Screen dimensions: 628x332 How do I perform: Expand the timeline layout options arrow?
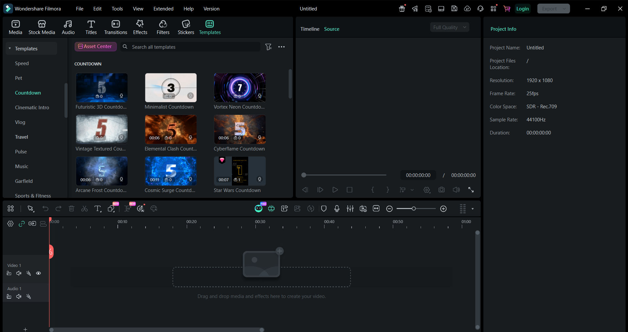tap(473, 209)
